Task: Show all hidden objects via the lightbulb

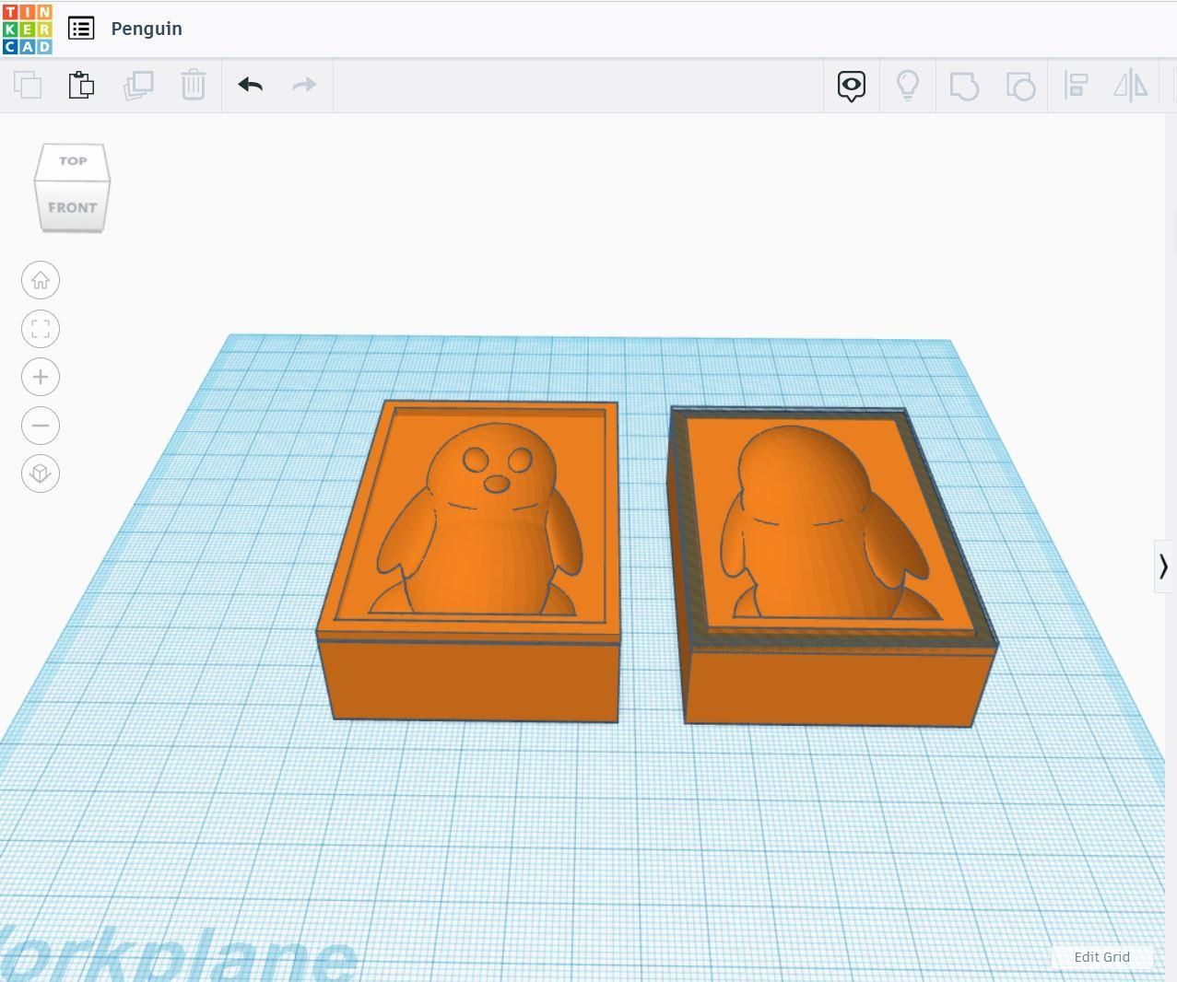Action: point(909,85)
